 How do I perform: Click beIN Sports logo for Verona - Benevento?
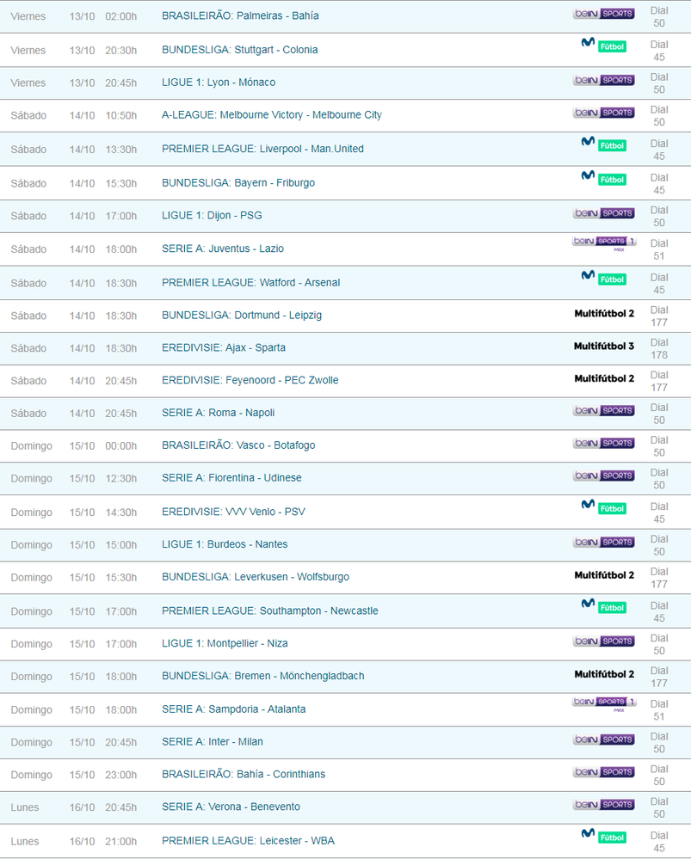[x=604, y=804]
